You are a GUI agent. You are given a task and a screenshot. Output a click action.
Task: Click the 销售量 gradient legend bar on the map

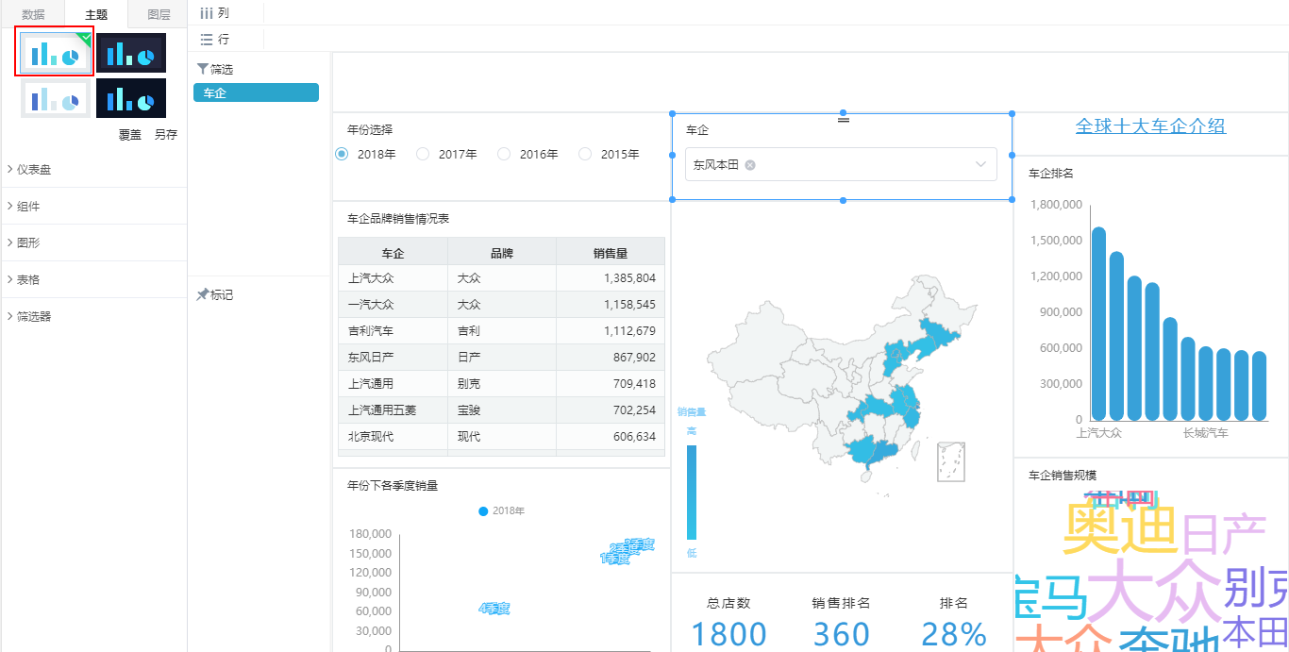[692, 493]
